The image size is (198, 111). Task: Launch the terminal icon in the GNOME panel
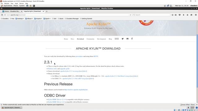pos(34,6)
